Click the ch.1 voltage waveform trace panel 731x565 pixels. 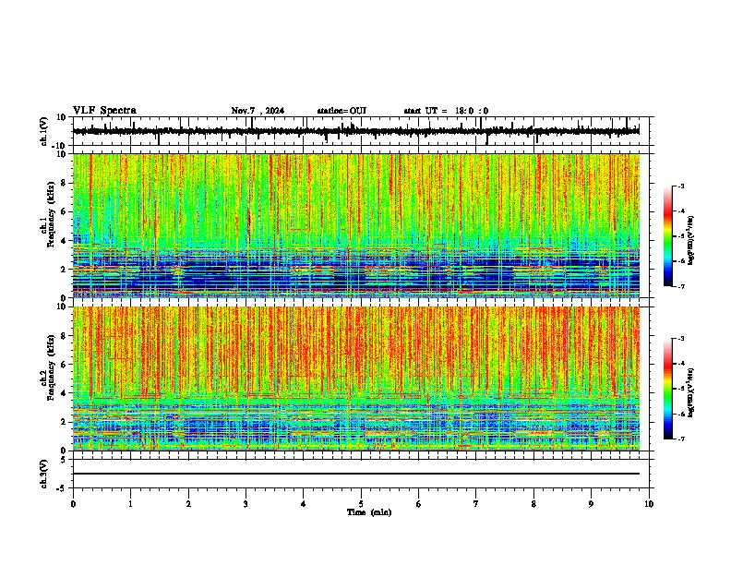pyautogui.click(x=360, y=131)
